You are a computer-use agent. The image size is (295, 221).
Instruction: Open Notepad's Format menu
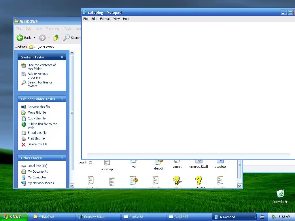105,19
